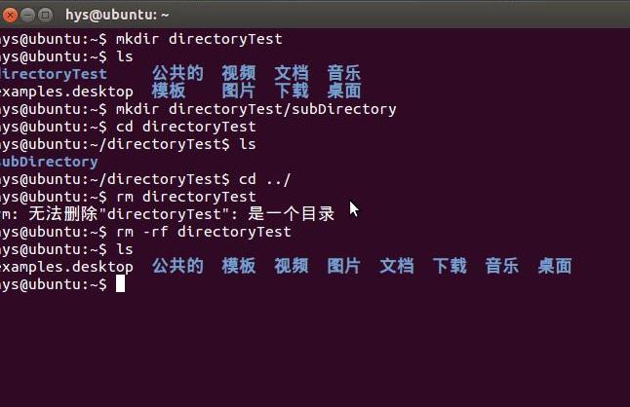Click 公共的 in the last ls output line
The width and height of the screenshot is (630, 407).
click(177, 267)
